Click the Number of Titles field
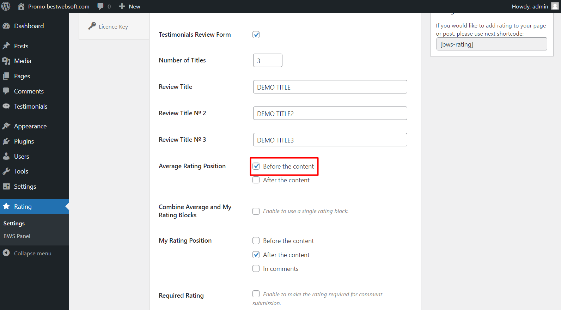 point(268,60)
